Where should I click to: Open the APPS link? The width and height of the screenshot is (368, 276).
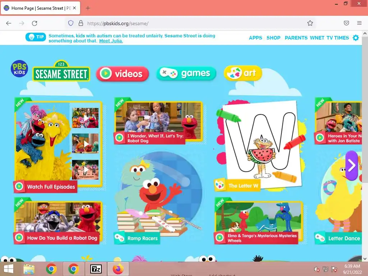[256, 38]
